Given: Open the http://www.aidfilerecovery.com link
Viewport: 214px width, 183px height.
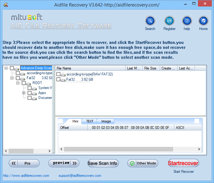Looking at the screenshot, I should coord(26,176).
